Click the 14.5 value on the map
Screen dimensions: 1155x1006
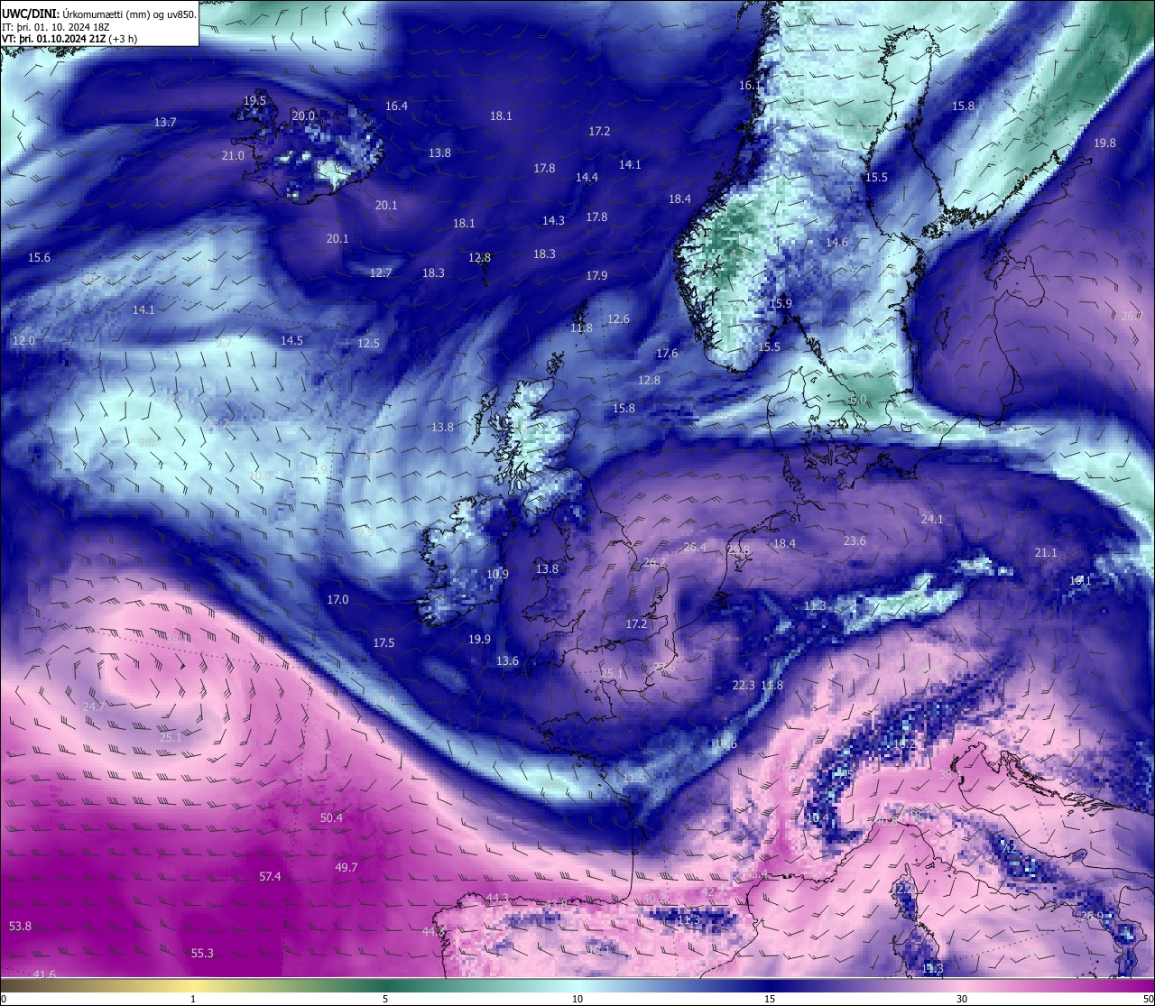pos(291,340)
